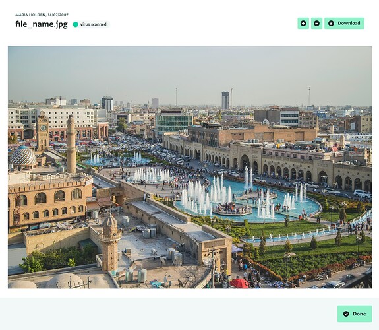Click the clock tower in the photo
The width and height of the screenshot is (379, 330).
(43, 131)
